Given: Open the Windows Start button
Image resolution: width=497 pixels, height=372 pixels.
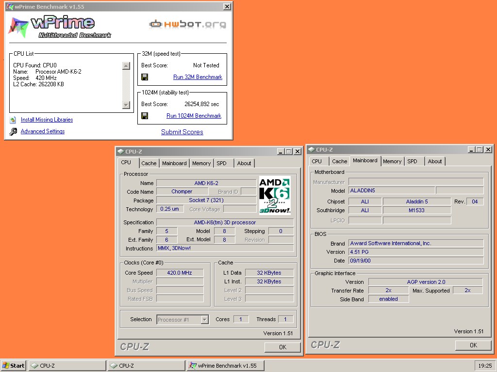Looking at the screenshot, I should 13,366.
